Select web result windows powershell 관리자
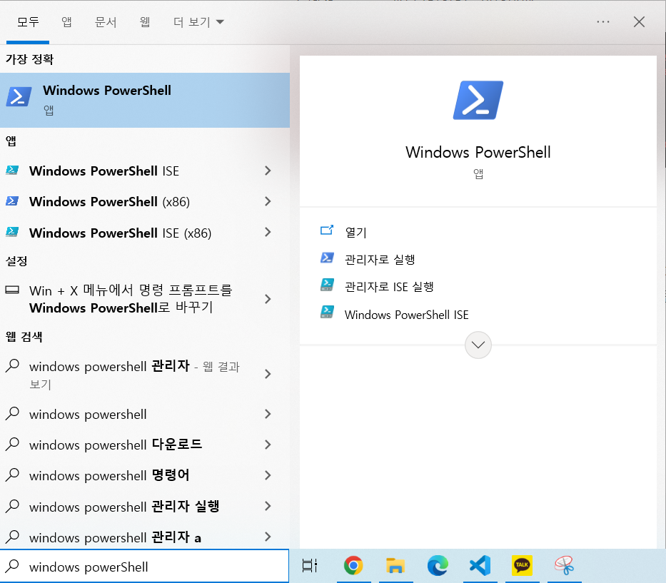The width and height of the screenshot is (666, 583). tap(145, 375)
